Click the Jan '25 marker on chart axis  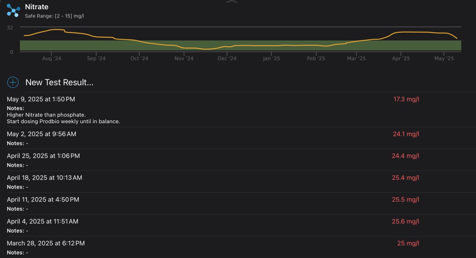tap(271, 59)
